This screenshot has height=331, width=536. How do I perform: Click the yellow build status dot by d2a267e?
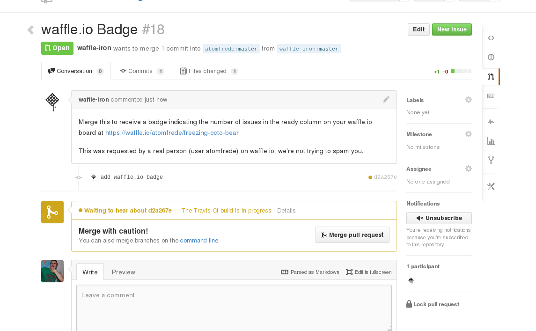point(370,177)
